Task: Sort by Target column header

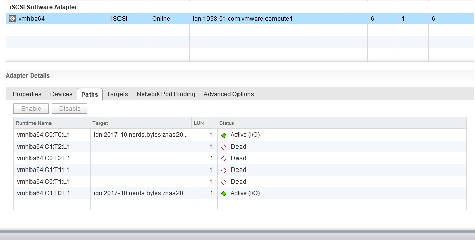Action: [141, 123]
